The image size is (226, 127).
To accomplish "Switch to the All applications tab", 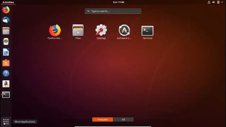I will point(123,120).
